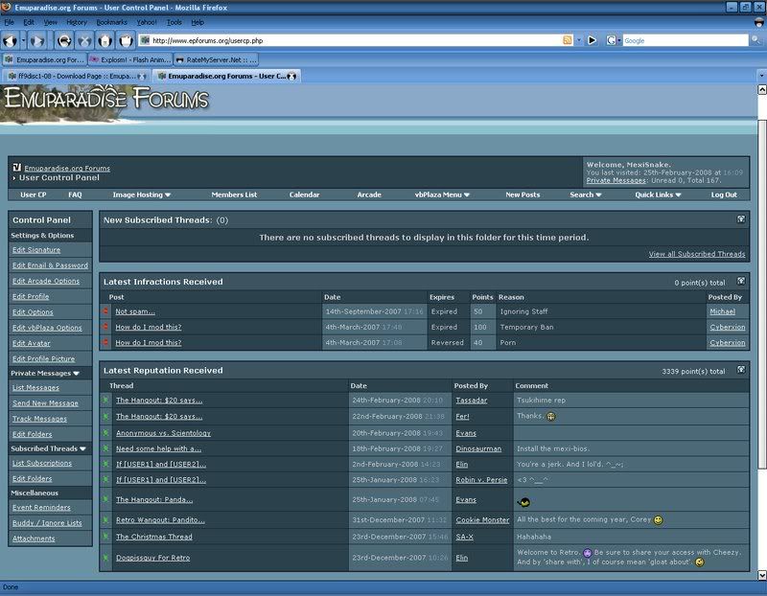
Task: Reload the page with the Reload button
Action: coord(64,40)
